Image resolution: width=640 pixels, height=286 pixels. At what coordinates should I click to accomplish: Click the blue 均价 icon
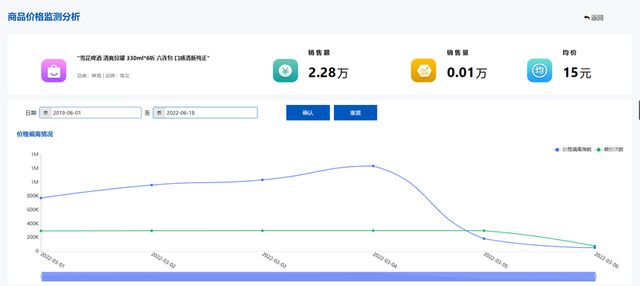coord(539,71)
